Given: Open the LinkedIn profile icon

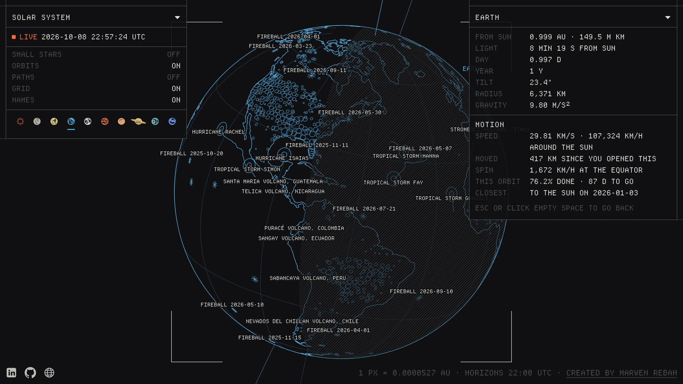Looking at the screenshot, I should [11, 373].
